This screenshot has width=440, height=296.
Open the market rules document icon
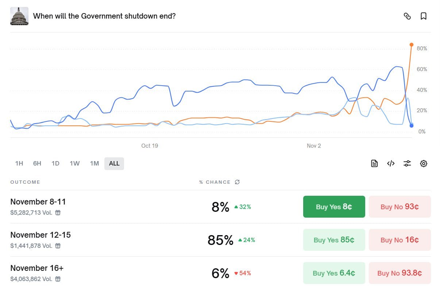[x=374, y=163]
